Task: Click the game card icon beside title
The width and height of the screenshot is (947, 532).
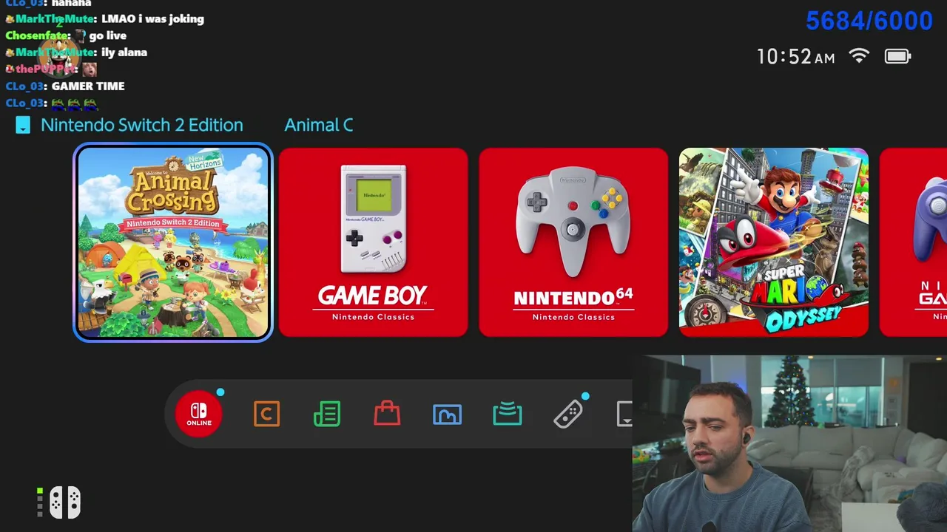Action: [x=23, y=125]
